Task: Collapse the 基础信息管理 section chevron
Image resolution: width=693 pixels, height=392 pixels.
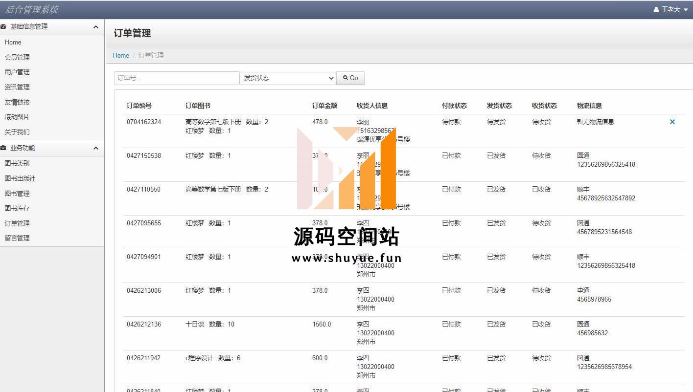Action: tap(96, 27)
